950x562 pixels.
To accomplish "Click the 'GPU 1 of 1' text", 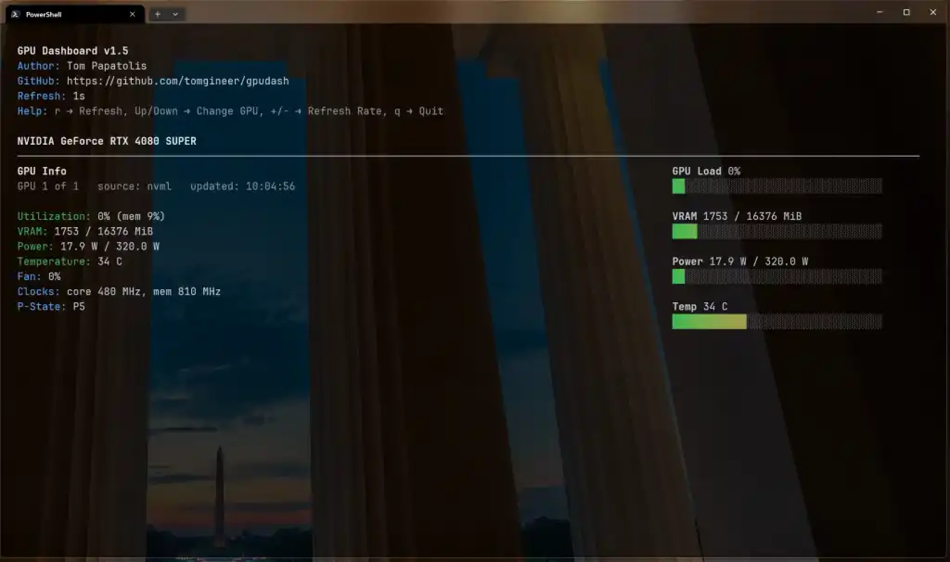I will click(48, 186).
